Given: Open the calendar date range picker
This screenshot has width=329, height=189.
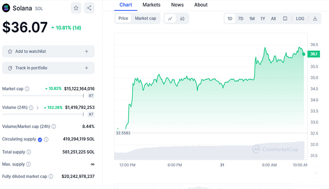Looking at the screenshot, I should click(x=285, y=18).
